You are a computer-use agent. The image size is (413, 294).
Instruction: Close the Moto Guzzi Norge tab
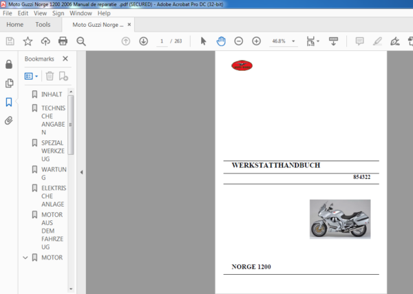(x=129, y=25)
